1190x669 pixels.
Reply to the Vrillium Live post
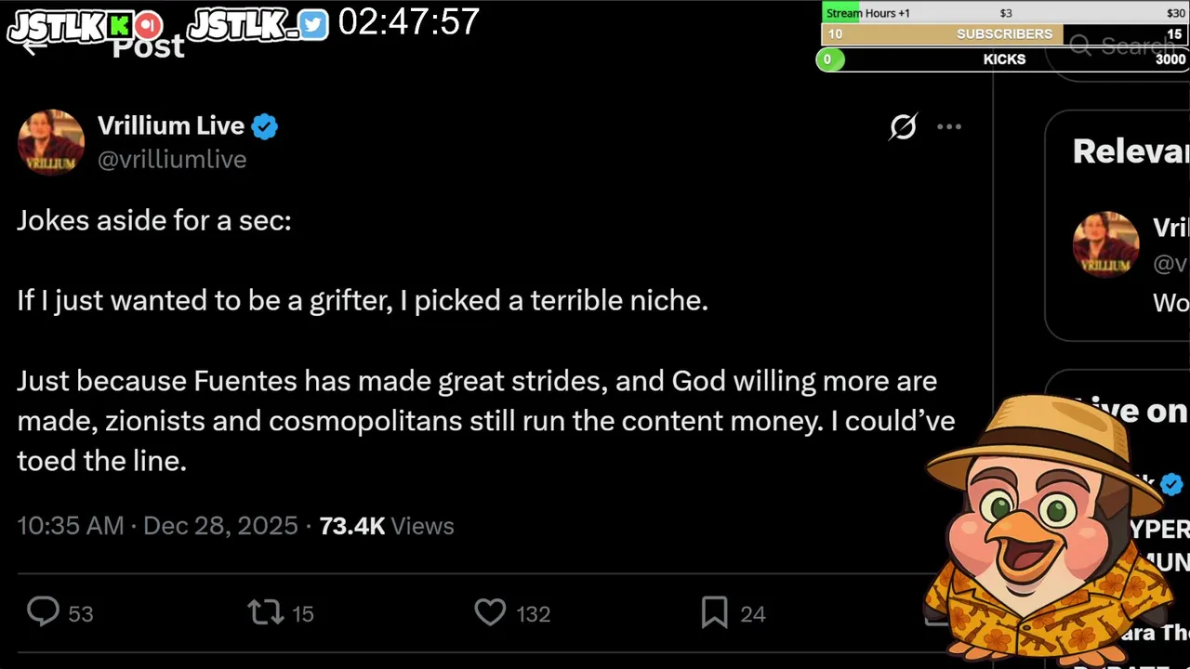pos(43,612)
